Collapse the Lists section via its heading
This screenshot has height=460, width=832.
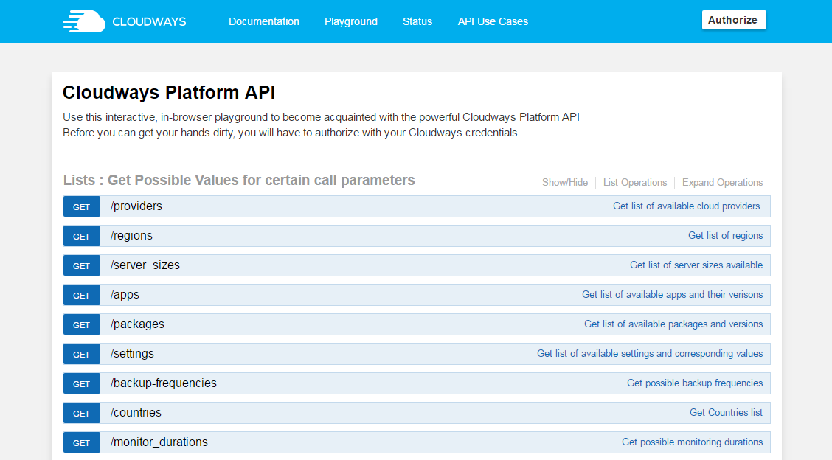click(x=239, y=181)
